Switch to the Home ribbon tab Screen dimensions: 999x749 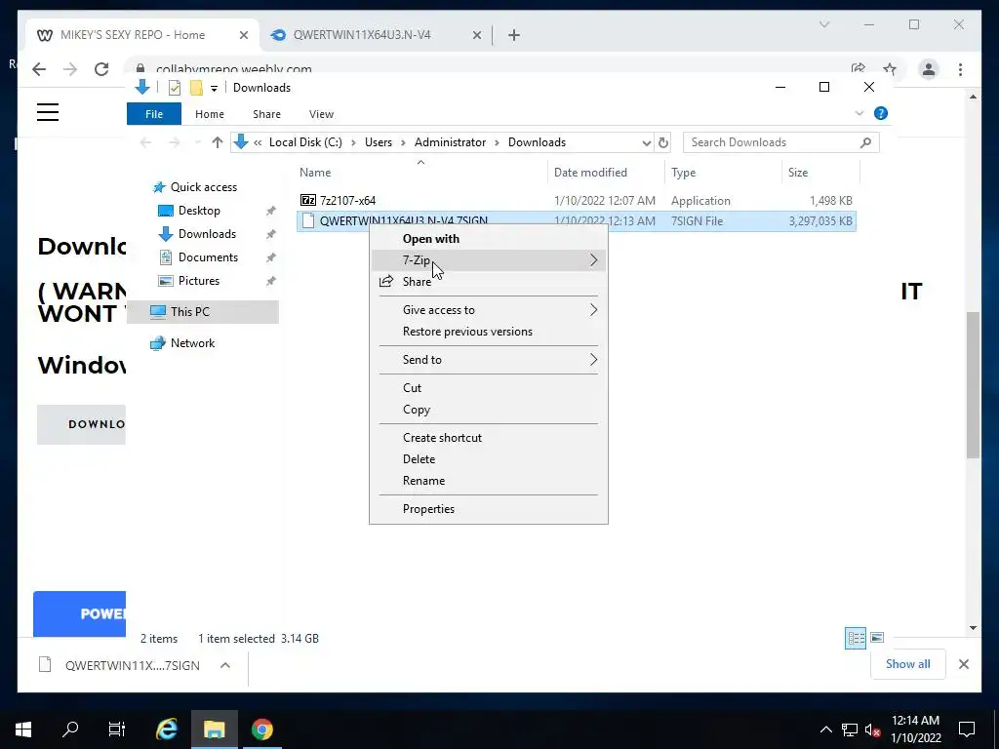210,114
